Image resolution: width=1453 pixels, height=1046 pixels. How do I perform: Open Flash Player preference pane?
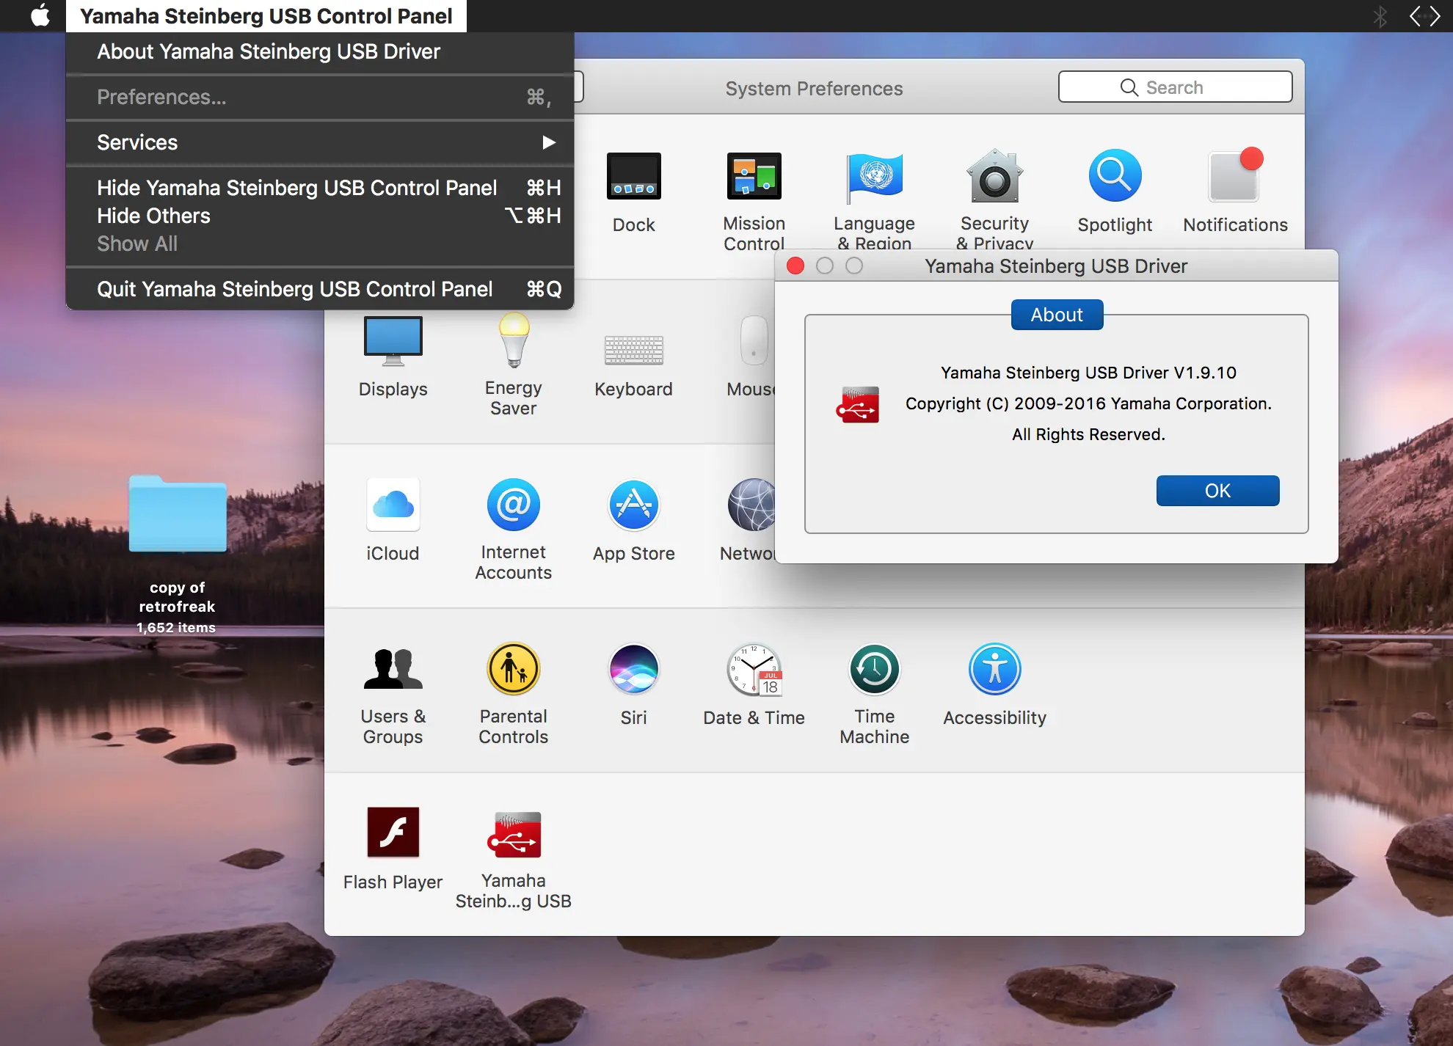pos(393,832)
